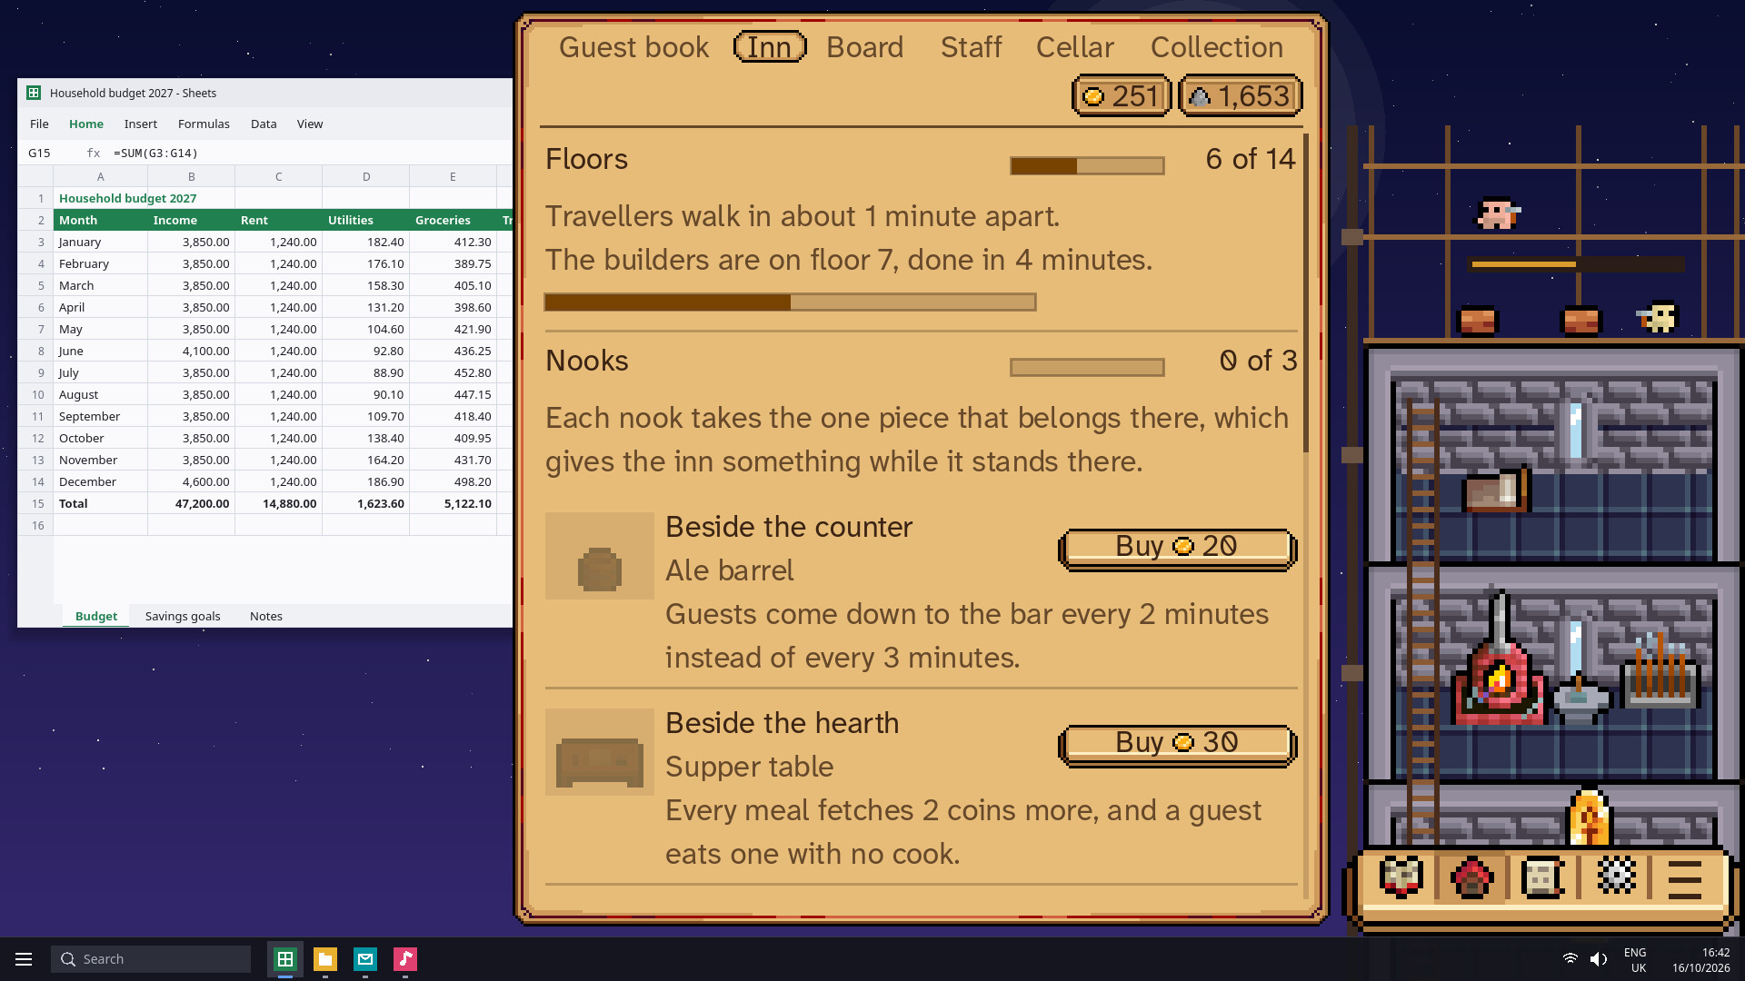Image resolution: width=1745 pixels, height=981 pixels.
Task: Open the gear settings icon in the game
Action: [x=1615, y=877]
